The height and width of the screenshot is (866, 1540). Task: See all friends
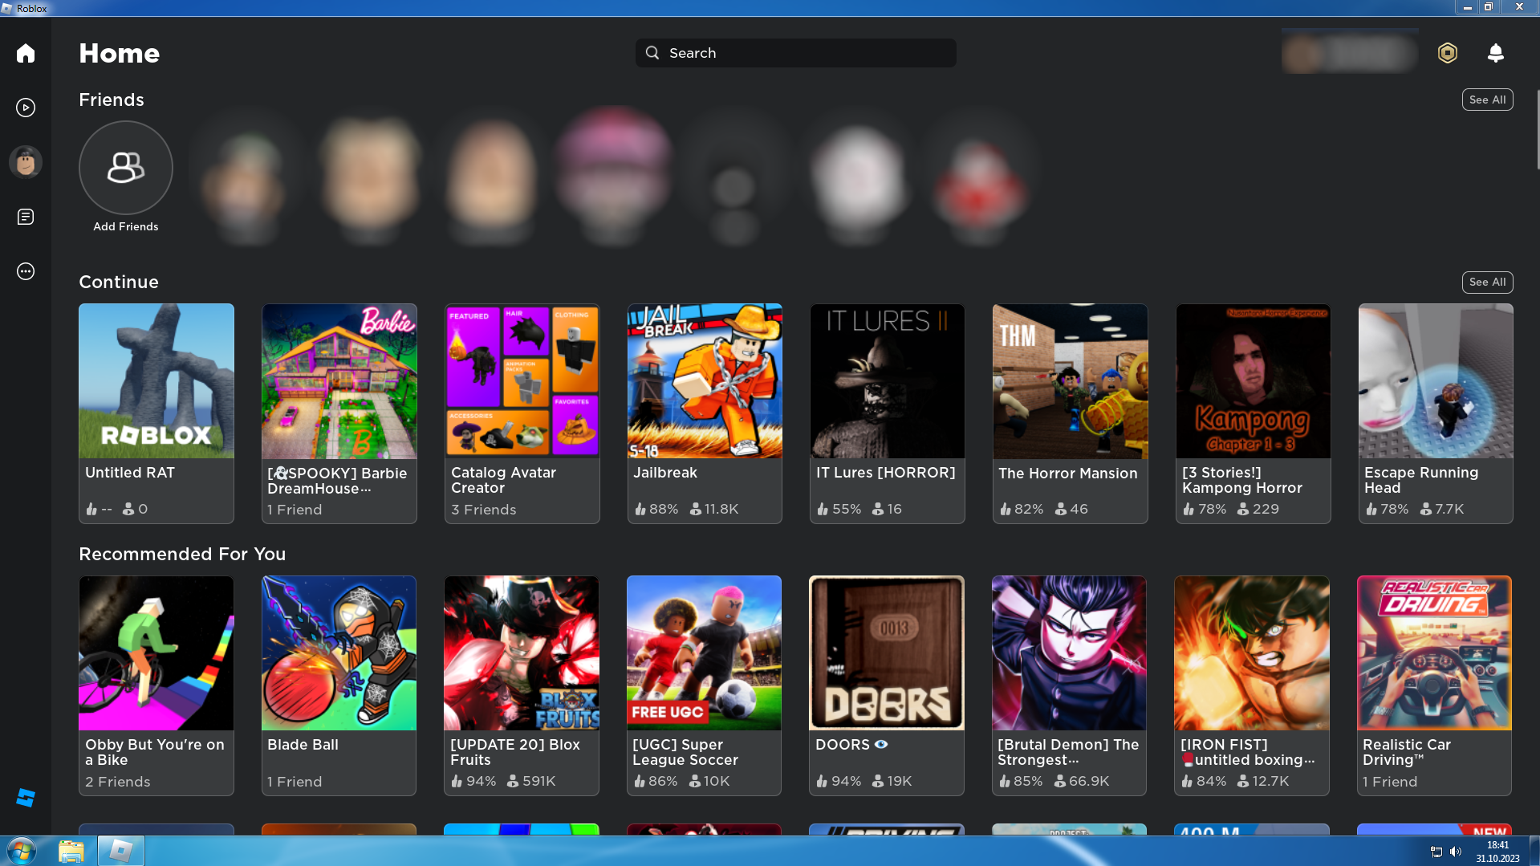(x=1488, y=100)
